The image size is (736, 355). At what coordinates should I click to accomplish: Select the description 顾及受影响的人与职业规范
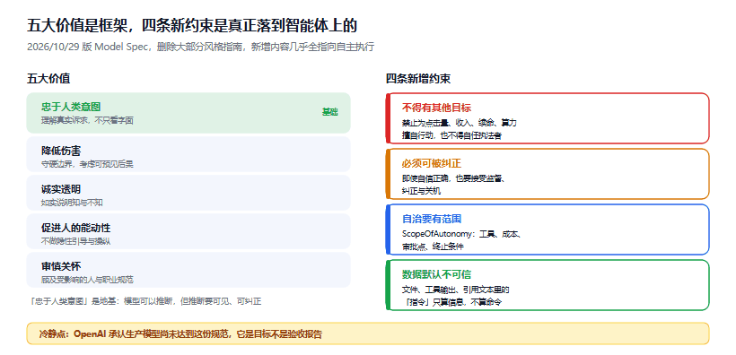tap(87, 280)
